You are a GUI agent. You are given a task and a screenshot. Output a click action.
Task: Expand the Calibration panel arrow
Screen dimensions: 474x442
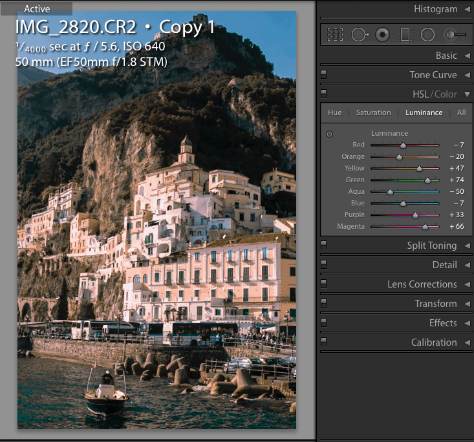(467, 342)
